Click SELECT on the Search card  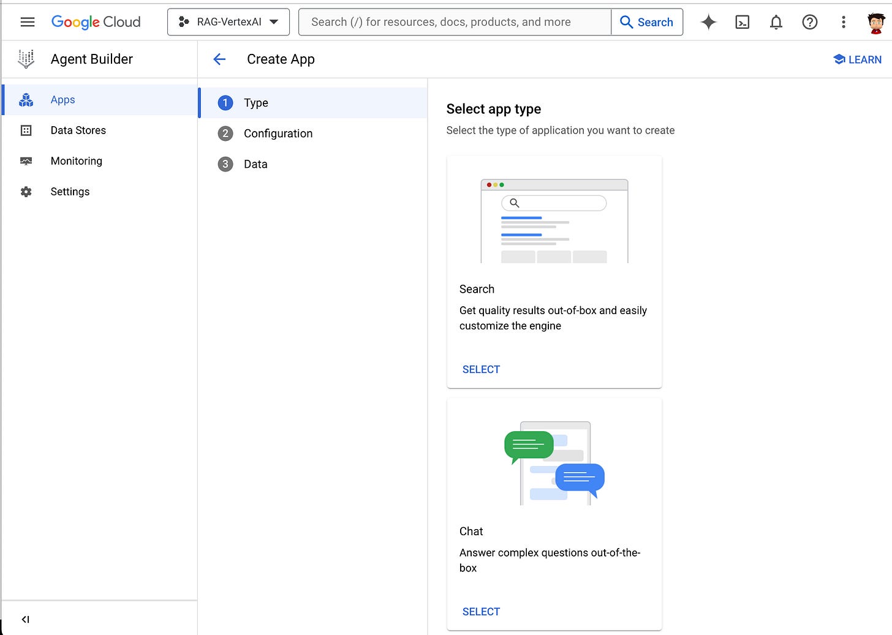[481, 369]
